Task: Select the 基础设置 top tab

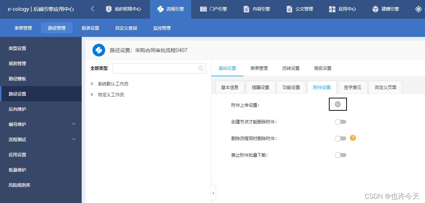Action: [x=227, y=68]
